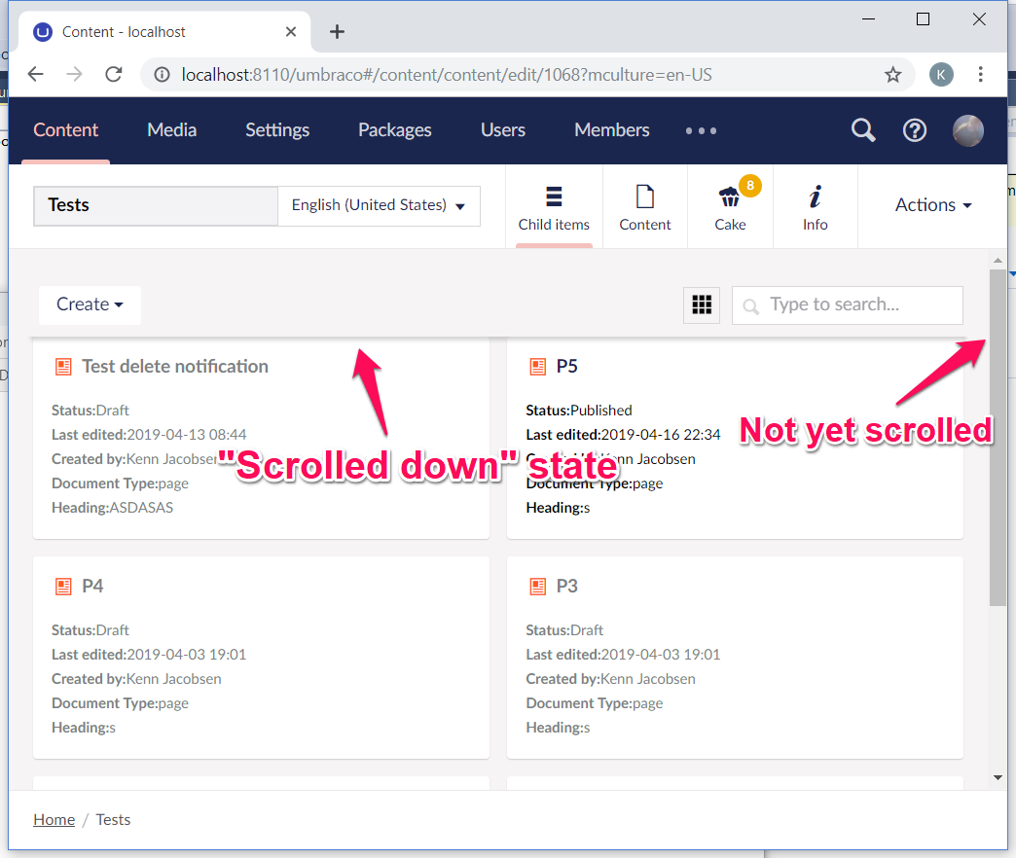Open the ellipsis for more sections

701,129
